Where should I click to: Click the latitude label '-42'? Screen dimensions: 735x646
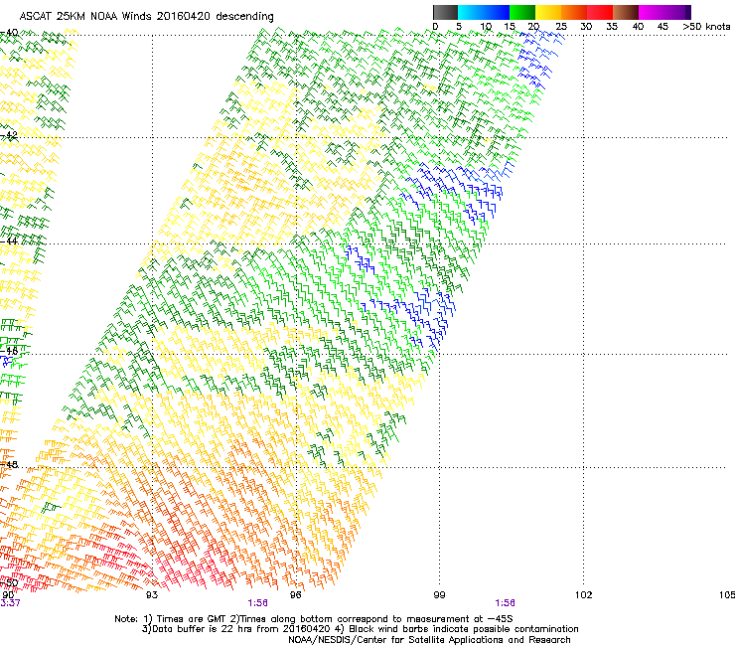(x=9, y=135)
